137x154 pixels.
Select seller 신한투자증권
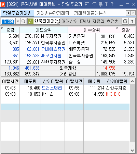click(x=53, y=62)
